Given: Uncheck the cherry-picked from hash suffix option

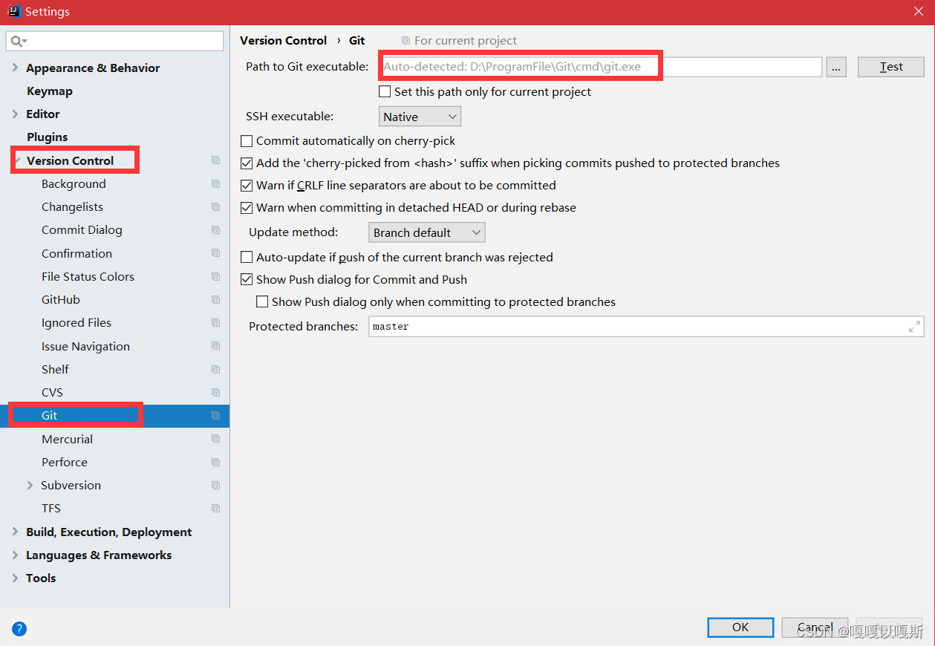Looking at the screenshot, I should pyautogui.click(x=247, y=163).
